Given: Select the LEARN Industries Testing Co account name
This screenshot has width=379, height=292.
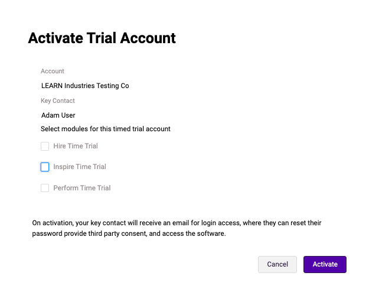Looking at the screenshot, I should (x=85, y=86).
